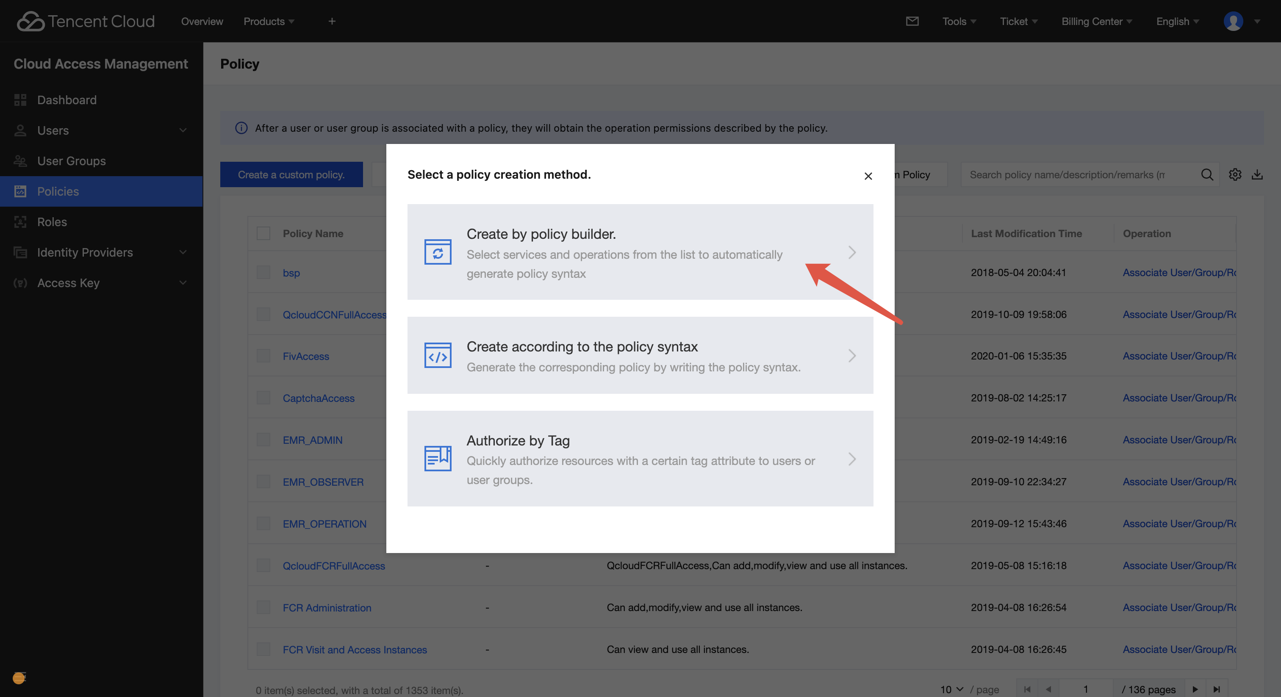Click the download list icon
Image resolution: width=1281 pixels, height=697 pixels.
pyautogui.click(x=1257, y=174)
